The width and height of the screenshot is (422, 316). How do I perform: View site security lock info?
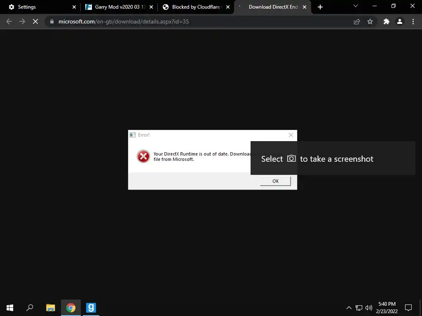[52, 21]
